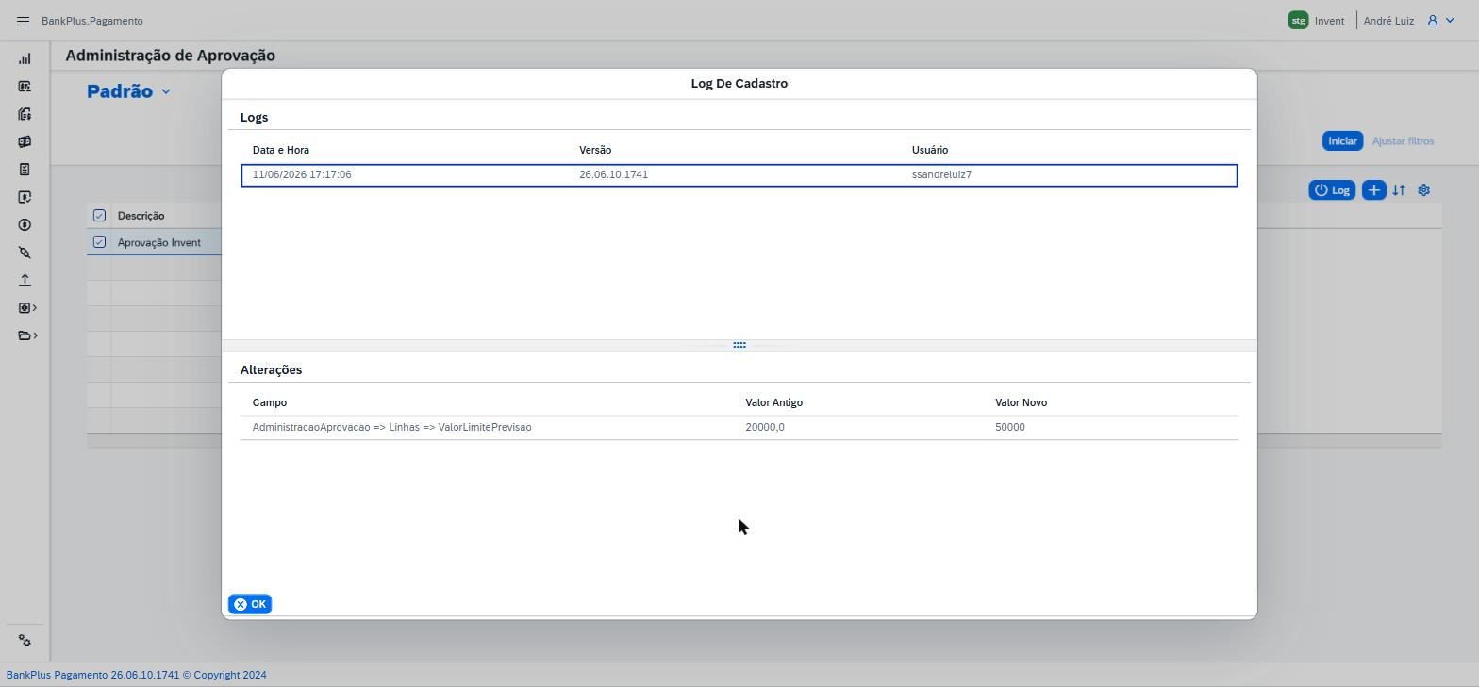
Task: Click the old value 20000,0
Action: pyautogui.click(x=765, y=428)
